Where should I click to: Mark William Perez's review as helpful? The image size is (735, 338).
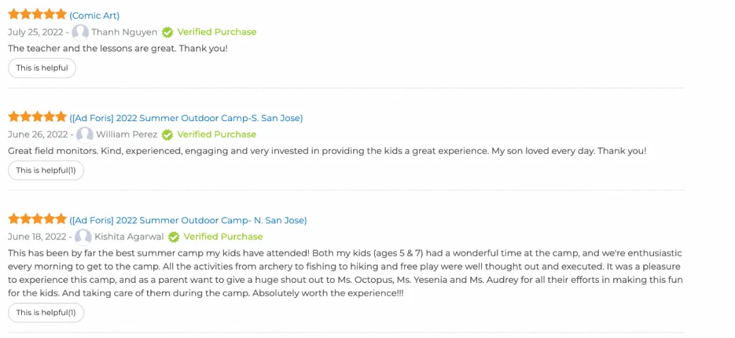(46, 171)
